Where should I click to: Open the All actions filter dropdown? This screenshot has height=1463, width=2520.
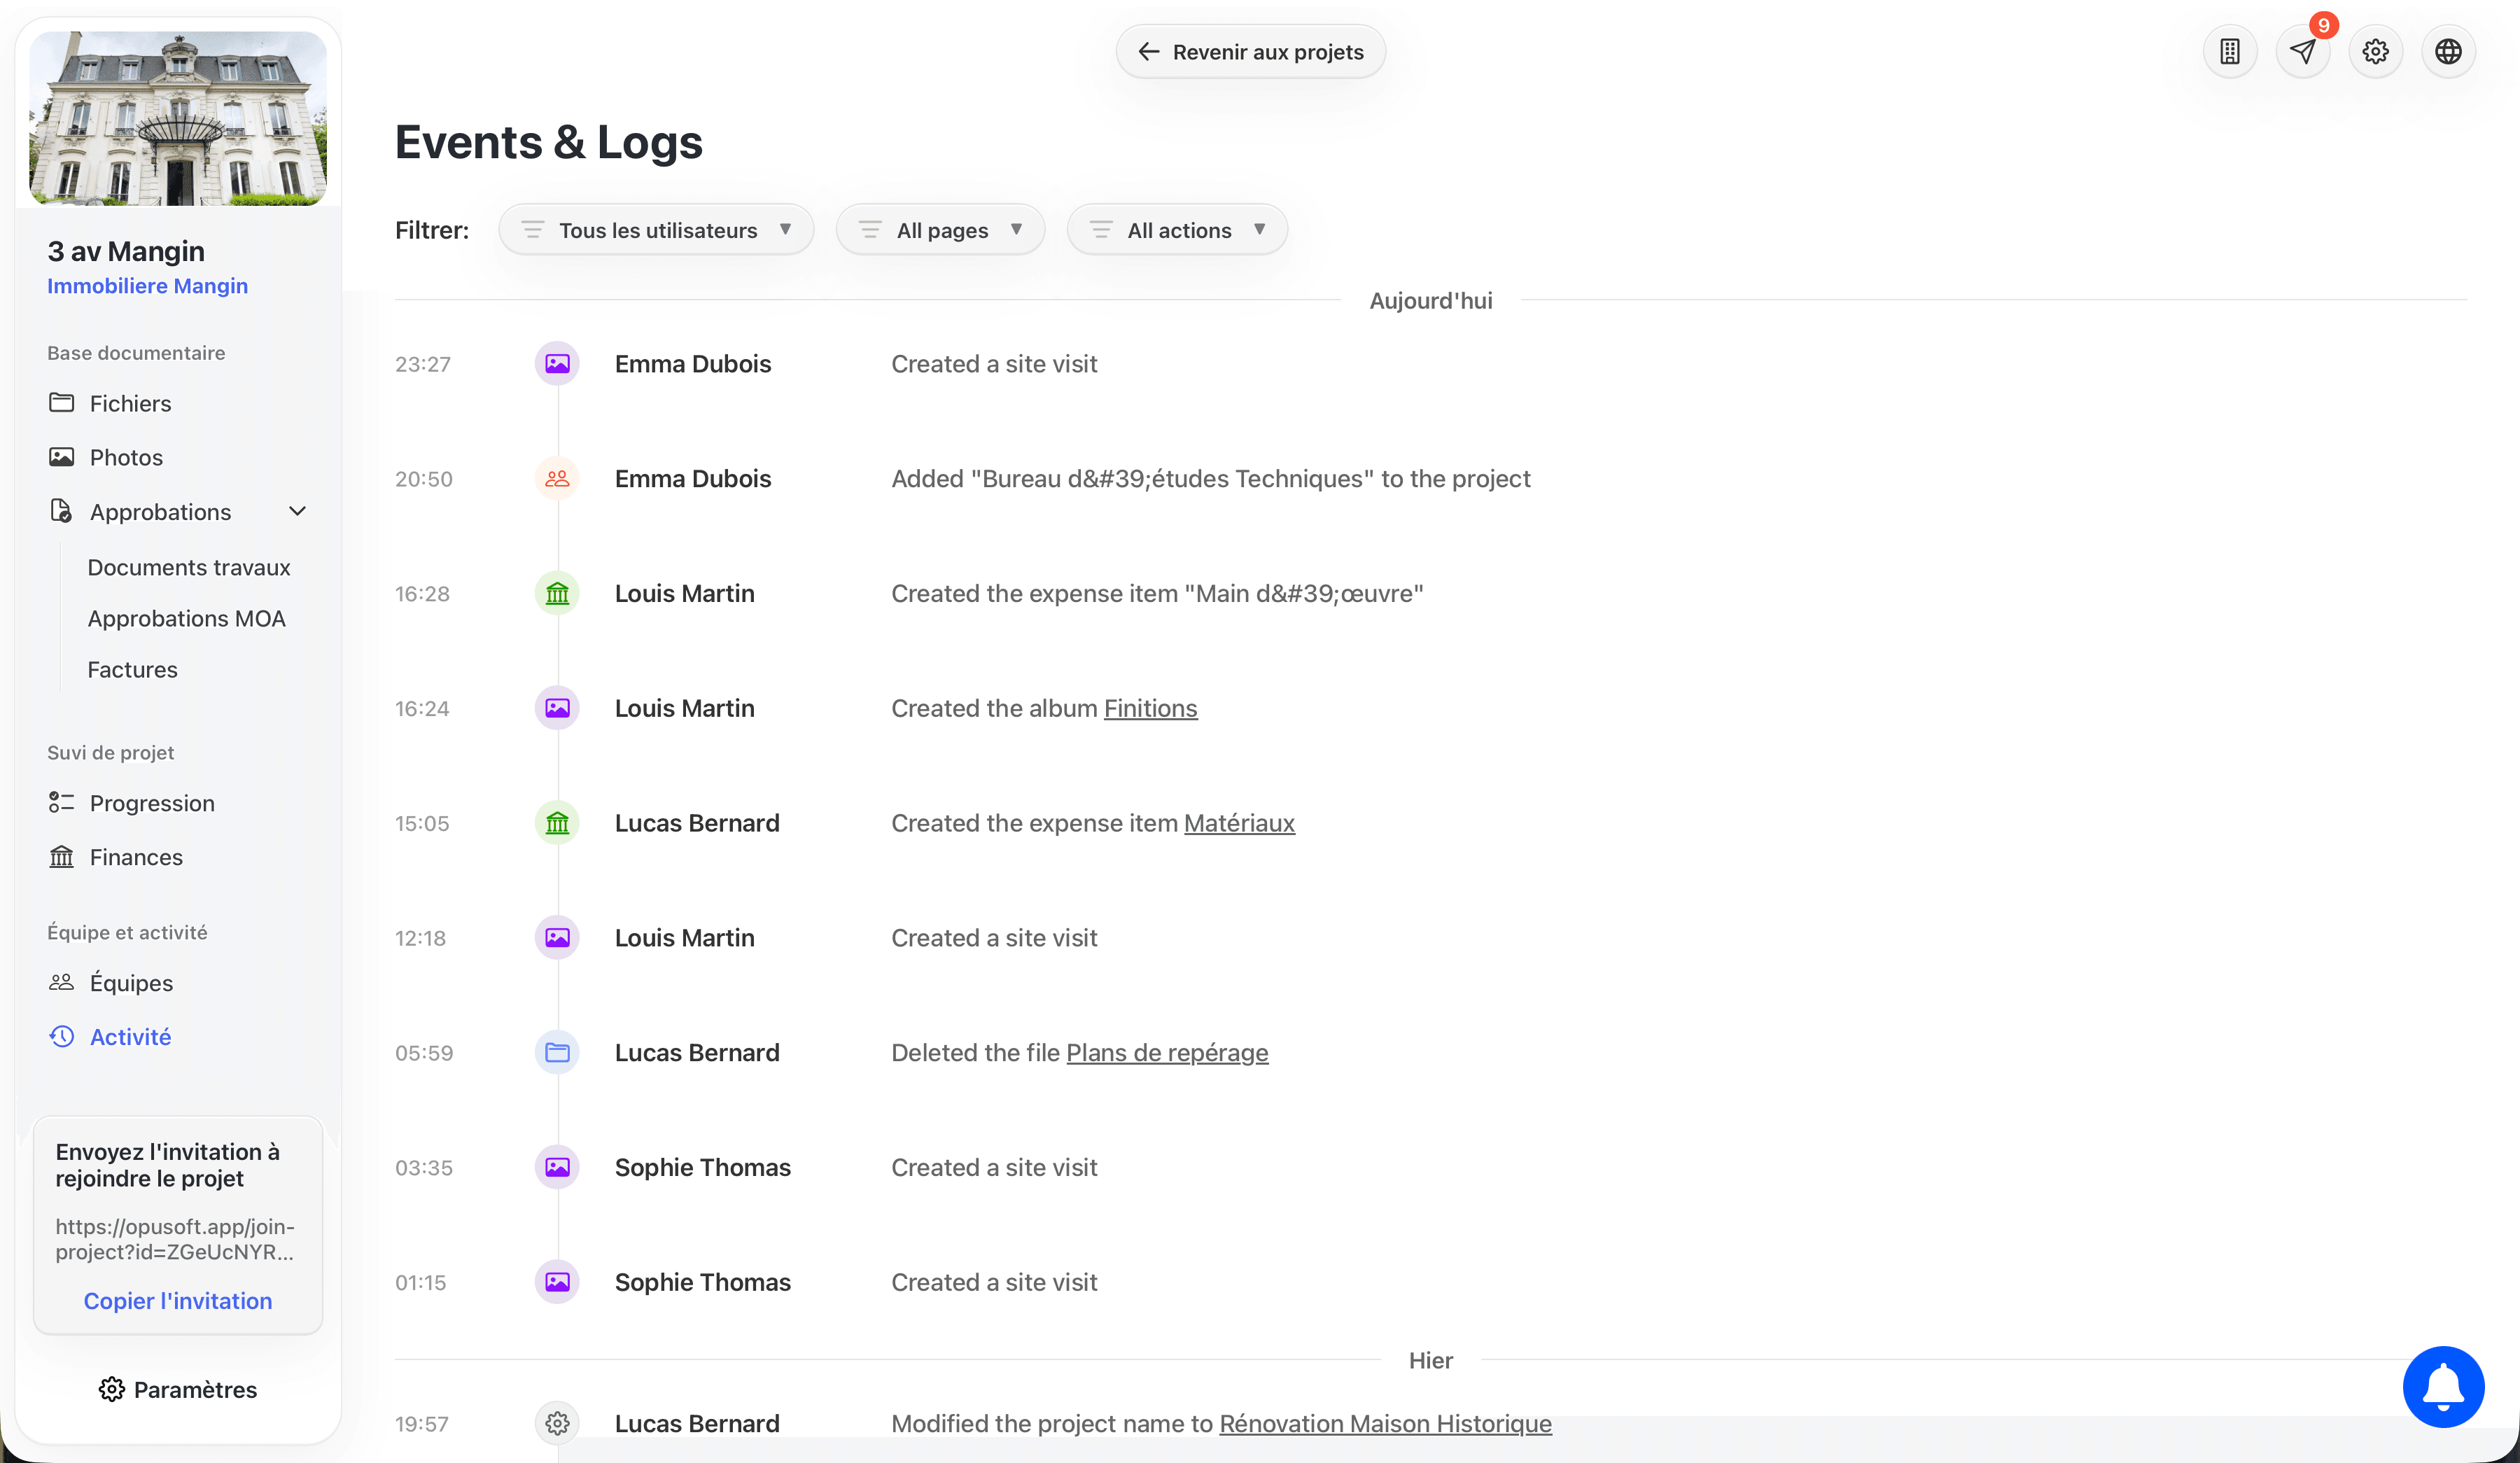pyautogui.click(x=1176, y=229)
